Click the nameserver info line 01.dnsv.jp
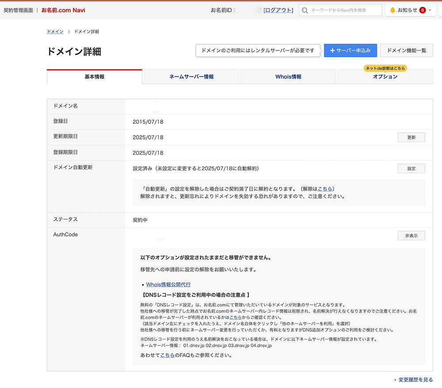 pyautogui.click(x=206, y=346)
